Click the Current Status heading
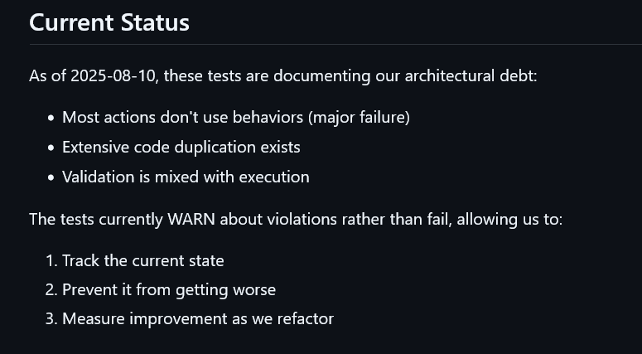 (109, 22)
